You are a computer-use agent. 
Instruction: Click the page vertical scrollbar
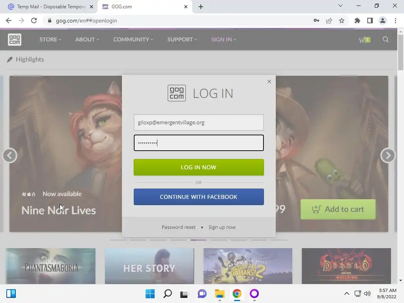(x=400, y=53)
